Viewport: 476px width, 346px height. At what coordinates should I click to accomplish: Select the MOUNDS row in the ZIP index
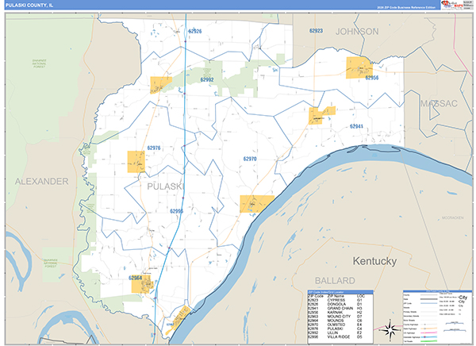tap(340, 321)
